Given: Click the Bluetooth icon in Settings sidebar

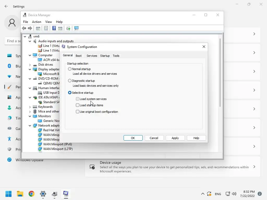Looking at the screenshot, I should pos(9,66).
